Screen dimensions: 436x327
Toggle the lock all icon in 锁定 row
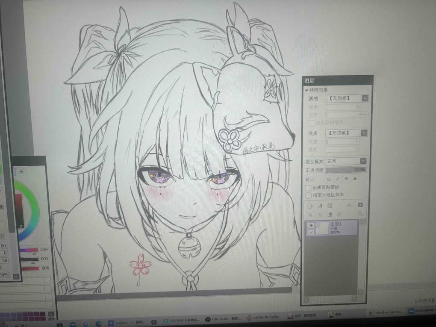(355, 179)
